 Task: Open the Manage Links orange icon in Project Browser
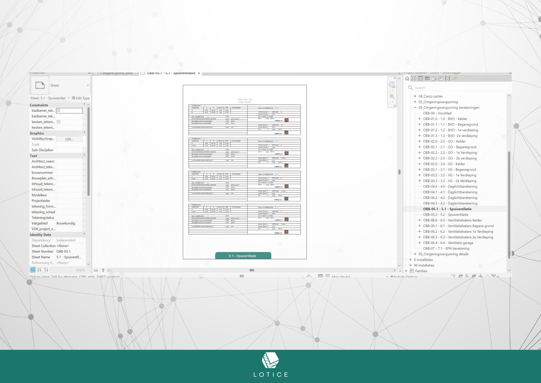pos(454,79)
